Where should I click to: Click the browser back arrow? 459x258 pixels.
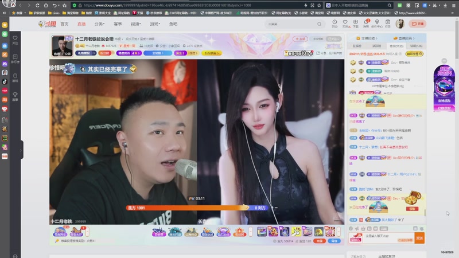click(20, 5)
